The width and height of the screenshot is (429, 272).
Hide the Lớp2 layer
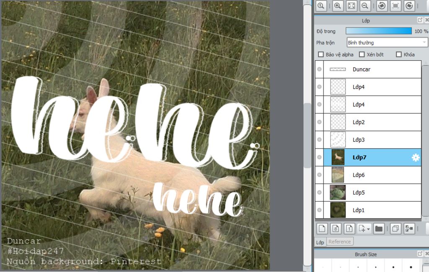(x=319, y=122)
